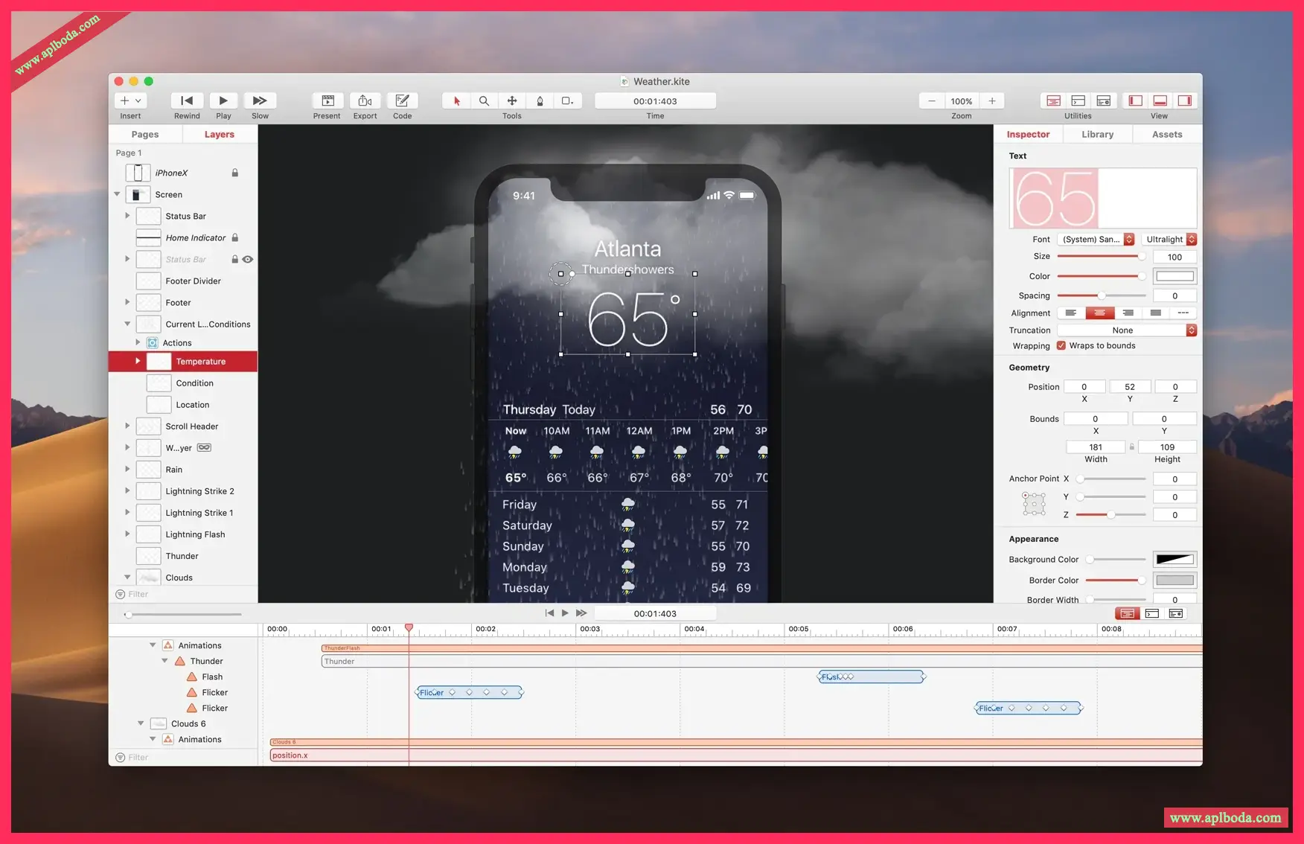The height and width of the screenshot is (844, 1304).
Task: Open the font weight Ultralight dropdown
Action: pyautogui.click(x=1169, y=239)
